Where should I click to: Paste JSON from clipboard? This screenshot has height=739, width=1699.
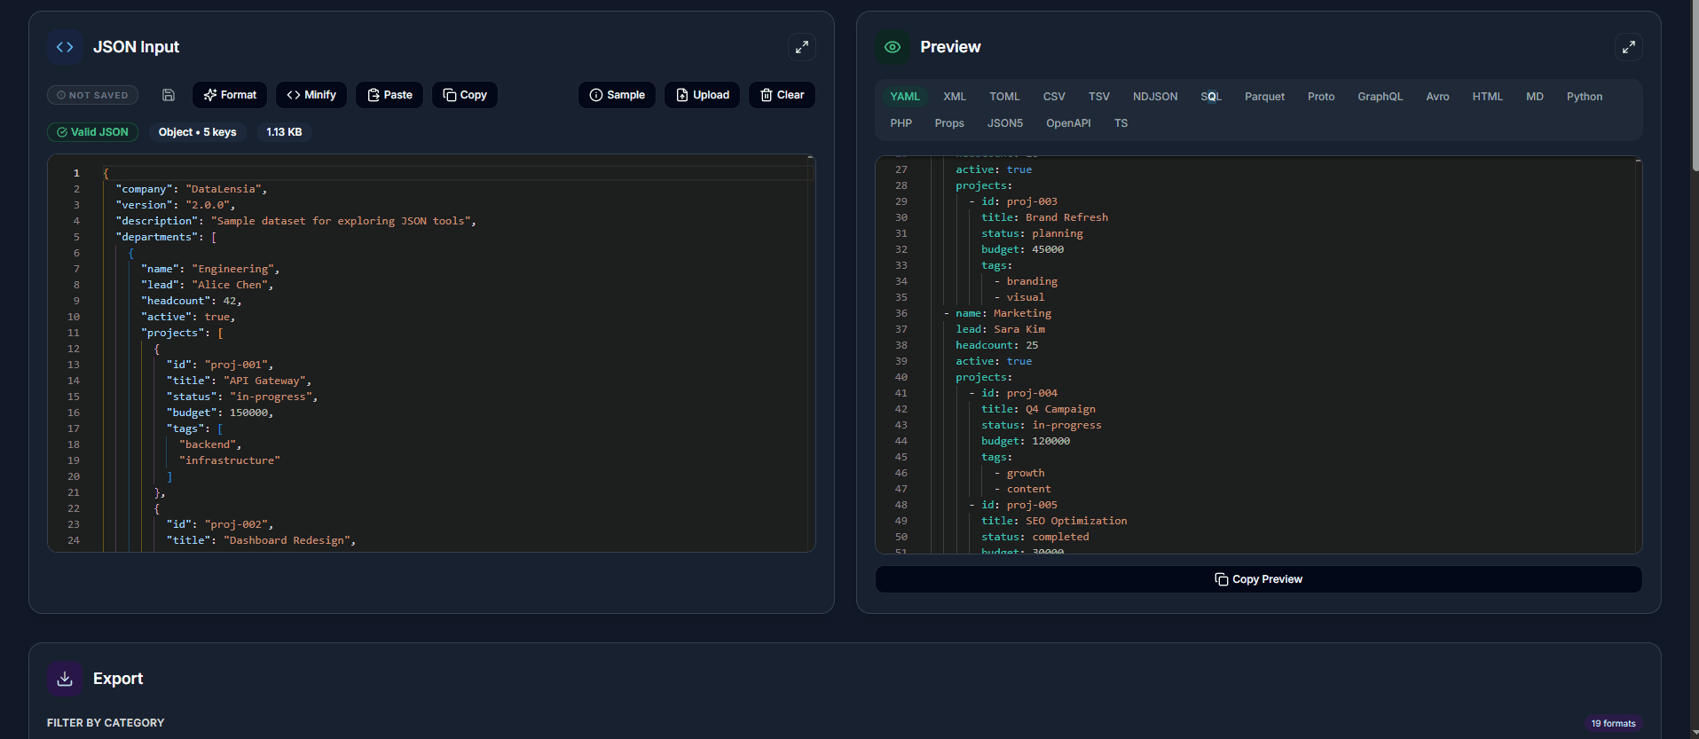389,95
